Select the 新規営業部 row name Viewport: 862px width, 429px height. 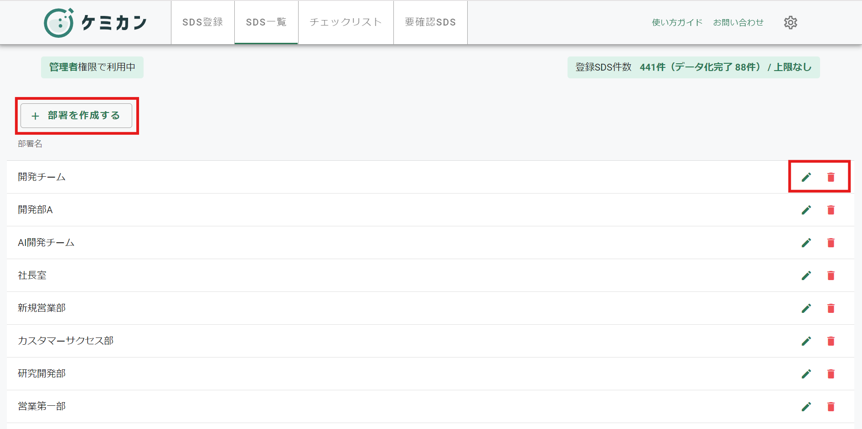pyautogui.click(x=42, y=308)
